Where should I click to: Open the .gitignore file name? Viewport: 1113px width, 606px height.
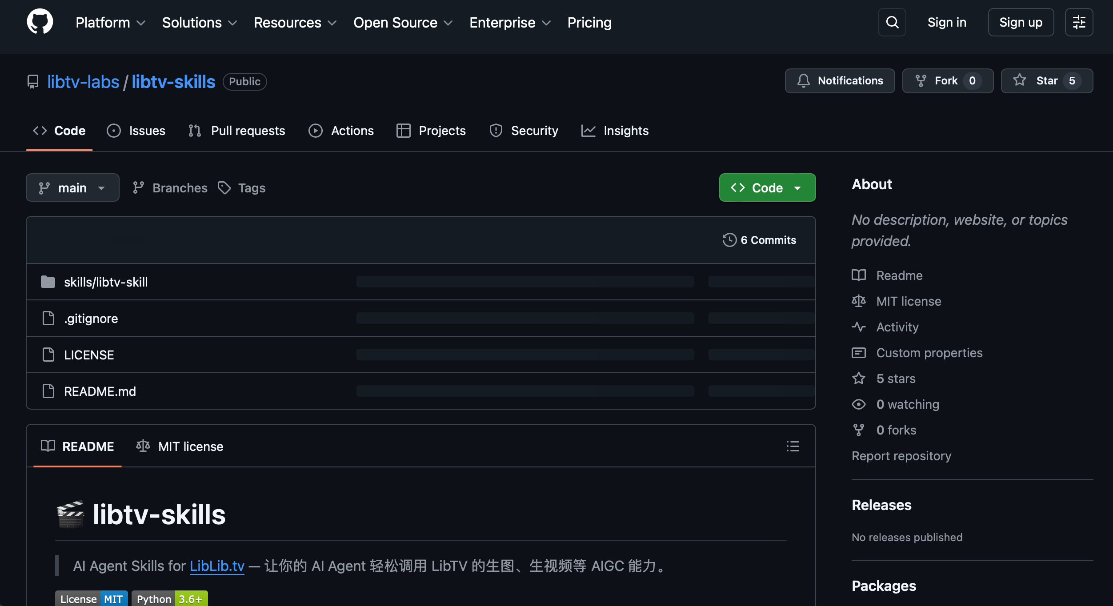tap(91, 319)
